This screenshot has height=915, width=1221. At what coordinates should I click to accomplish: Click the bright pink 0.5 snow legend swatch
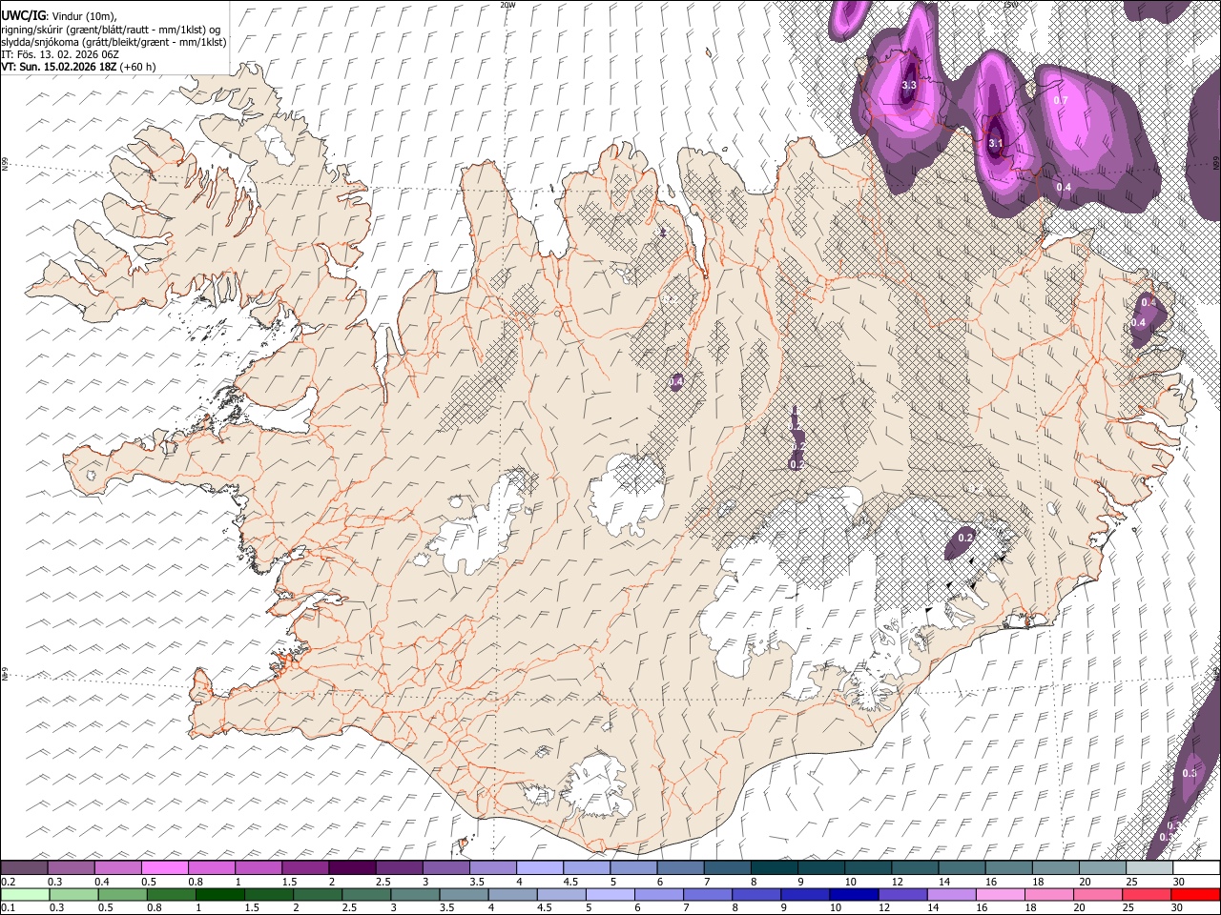tap(164, 868)
